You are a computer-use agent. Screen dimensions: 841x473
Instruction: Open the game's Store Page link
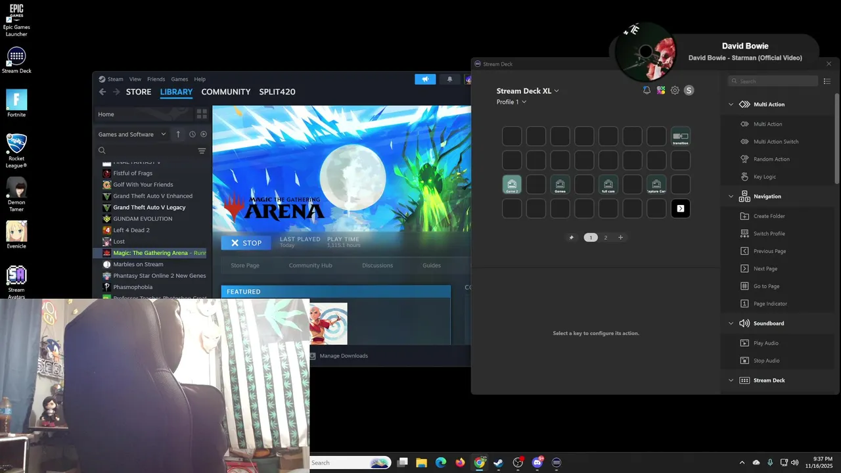245,265
